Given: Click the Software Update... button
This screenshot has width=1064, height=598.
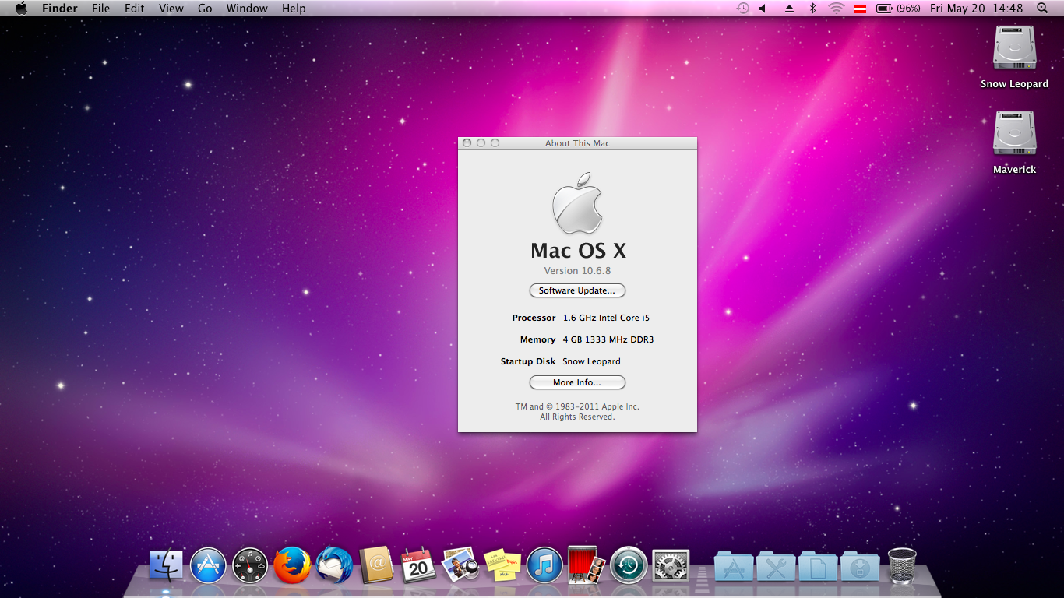Looking at the screenshot, I should (x=577, y=290).
